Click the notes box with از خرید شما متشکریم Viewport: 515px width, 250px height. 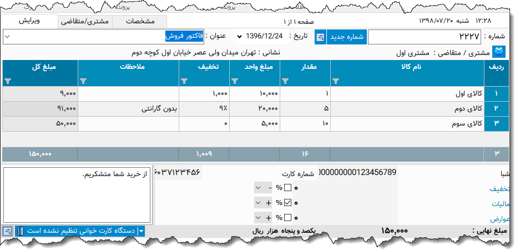tap(77, 195)
